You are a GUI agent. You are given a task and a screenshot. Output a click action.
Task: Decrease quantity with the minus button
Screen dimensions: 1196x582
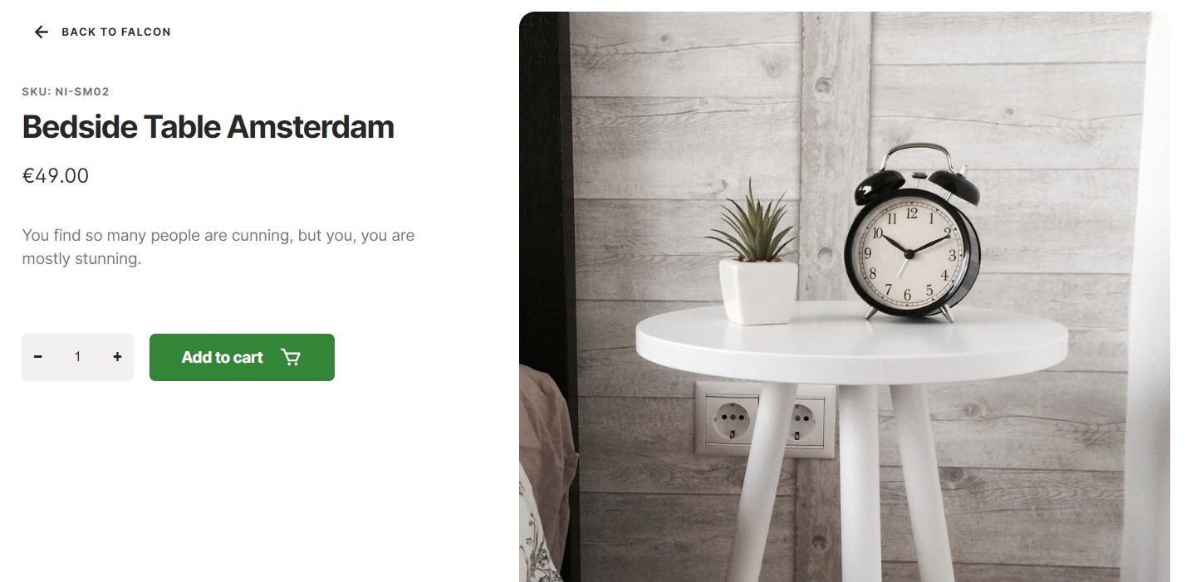tap(38, 357)
